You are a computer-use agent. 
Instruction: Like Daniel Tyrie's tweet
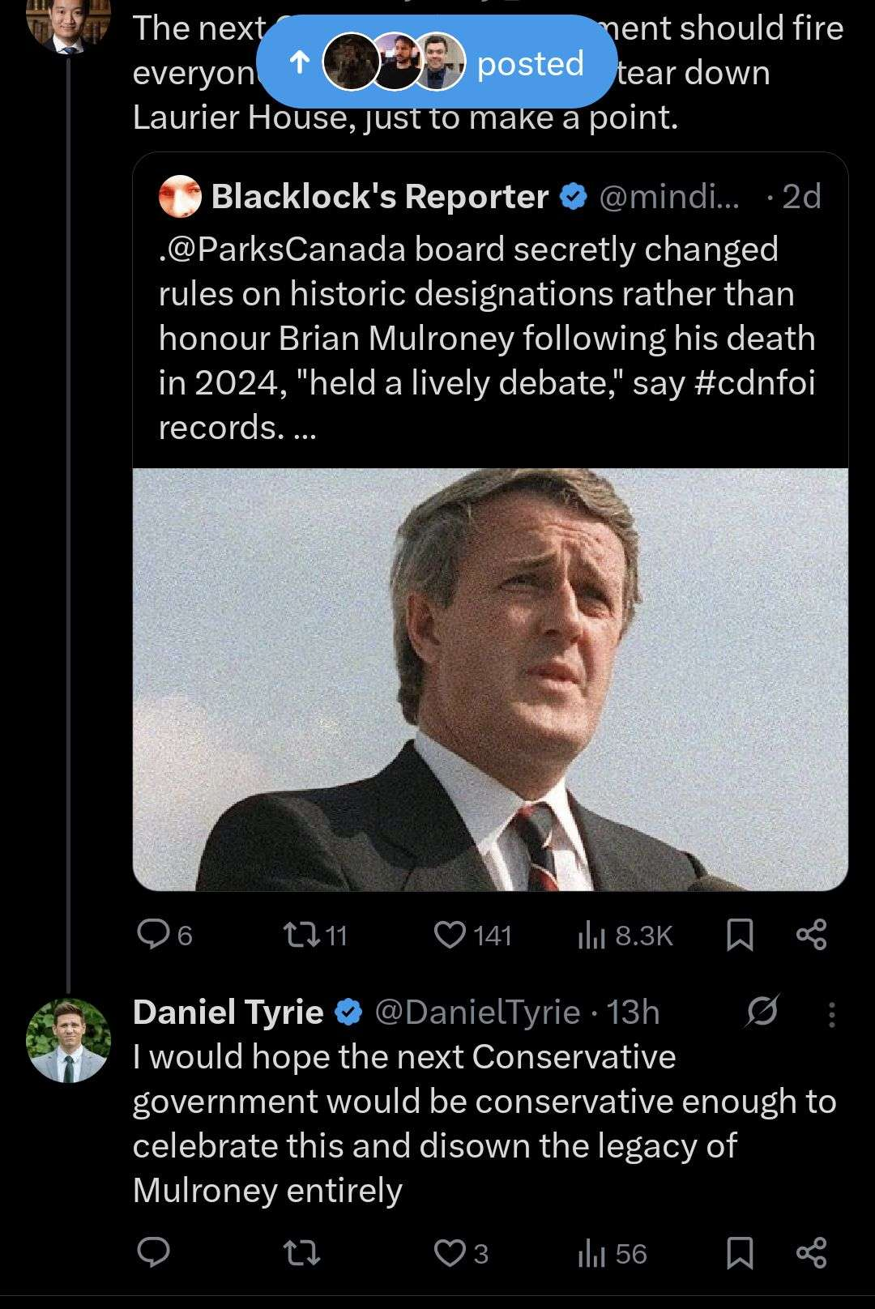[x=450, y=1253]
